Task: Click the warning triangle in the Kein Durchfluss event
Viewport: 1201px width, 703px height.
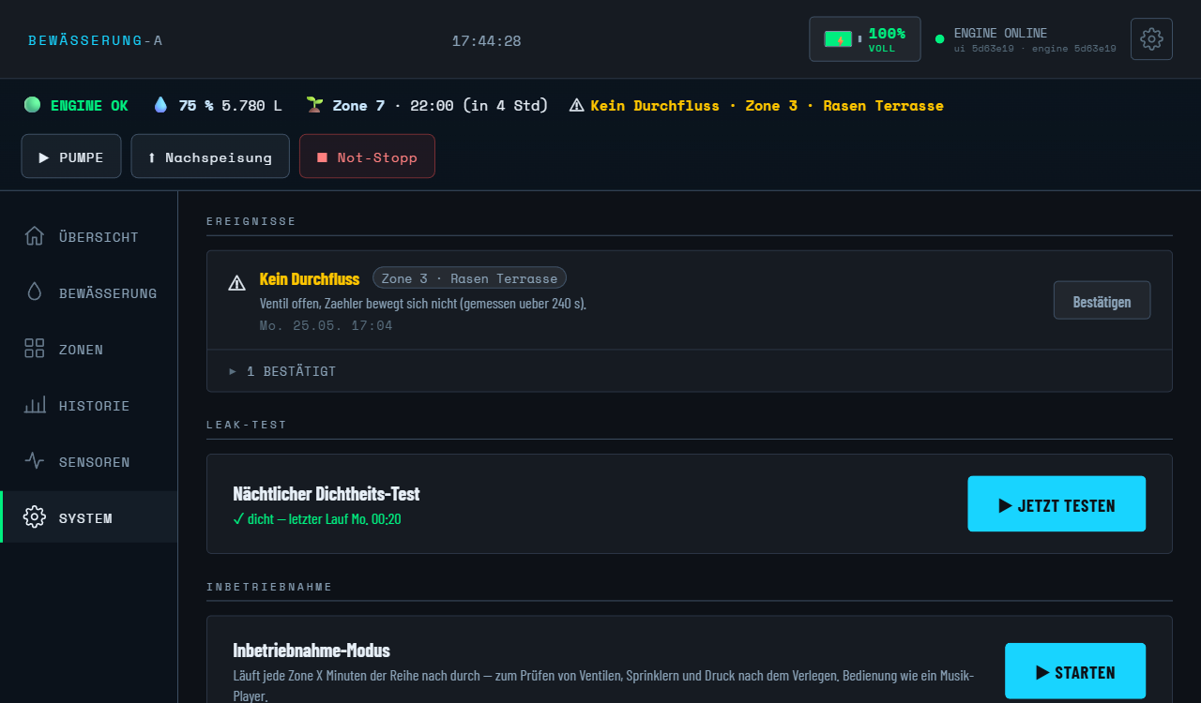Action: point(237,282)
